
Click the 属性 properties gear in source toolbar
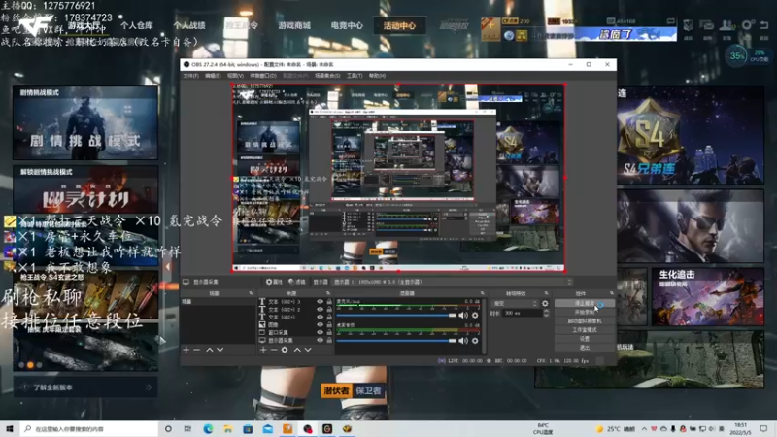click(x=274, y=282)
